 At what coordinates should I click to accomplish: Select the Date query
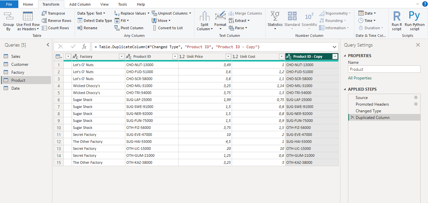point(26,88)
